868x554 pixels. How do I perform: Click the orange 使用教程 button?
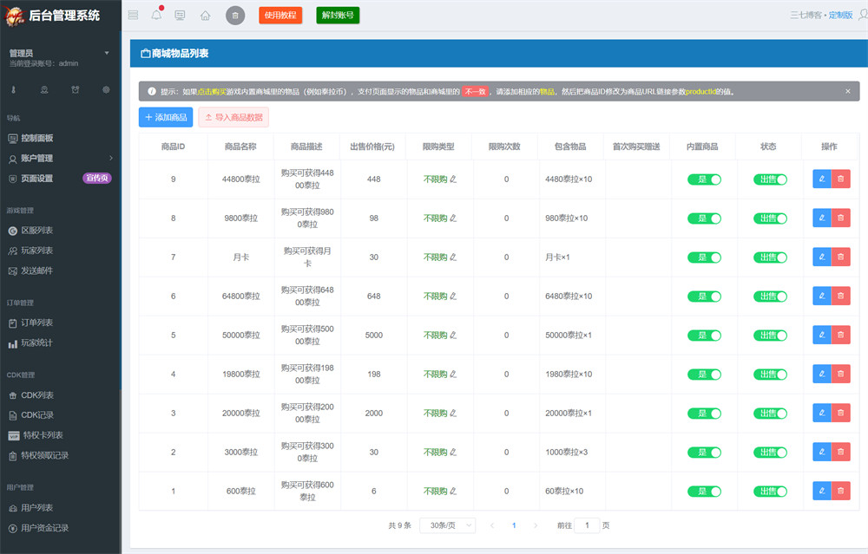280,15
